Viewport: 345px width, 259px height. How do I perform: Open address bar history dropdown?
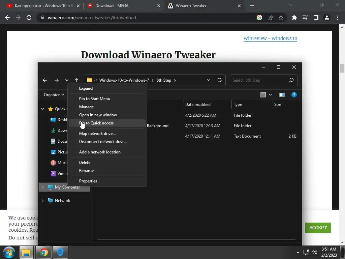click(208, 80)
